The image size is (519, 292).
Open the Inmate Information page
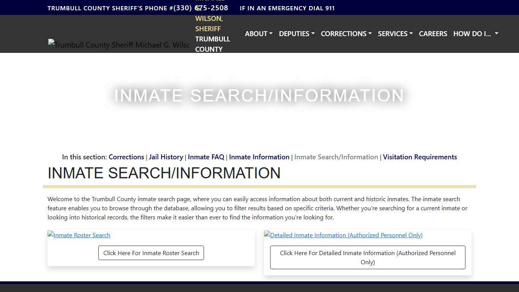click(x=259, y=157)
